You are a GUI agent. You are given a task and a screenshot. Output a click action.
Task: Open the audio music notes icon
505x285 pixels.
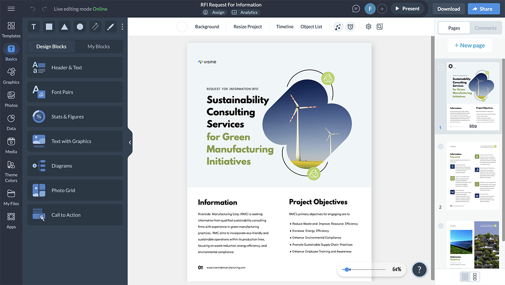[x=338, y=27]
